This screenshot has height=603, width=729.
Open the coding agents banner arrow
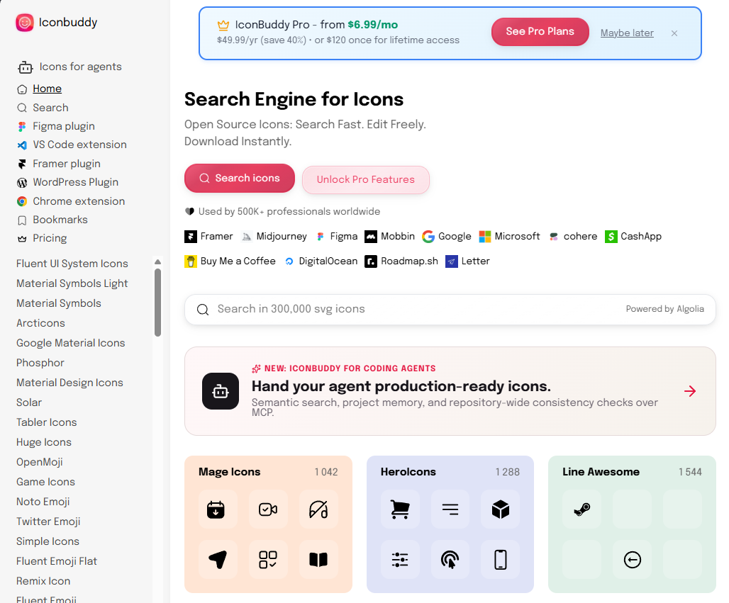point(690,391)
